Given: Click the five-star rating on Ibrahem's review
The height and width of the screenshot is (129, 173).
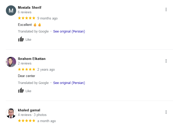Looking at the screenshot, I should coord(27,69).
